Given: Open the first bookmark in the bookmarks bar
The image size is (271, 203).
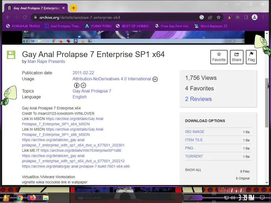Looking at the screenshot, I should pos(23,26).
